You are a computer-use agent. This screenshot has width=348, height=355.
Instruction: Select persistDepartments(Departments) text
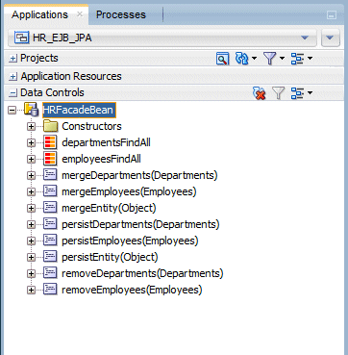140,224
